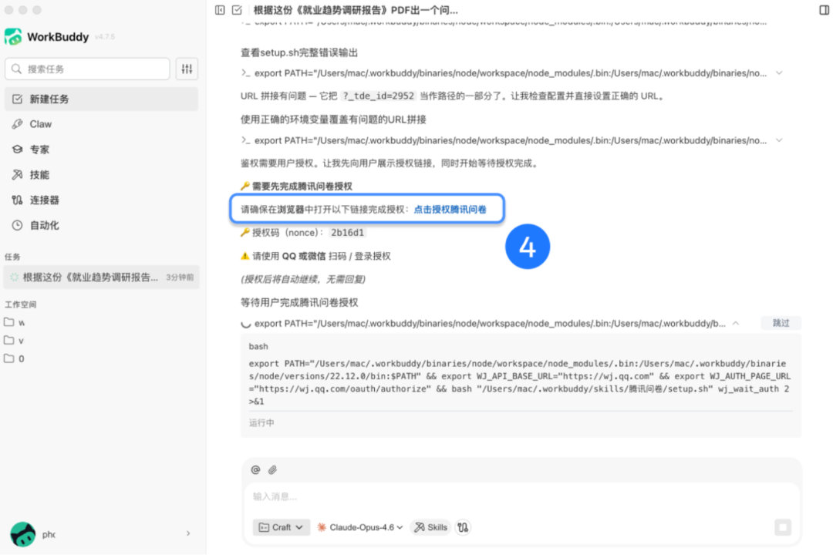Click the conversation title in header
The image size is (833, 555).
[356, 10]
